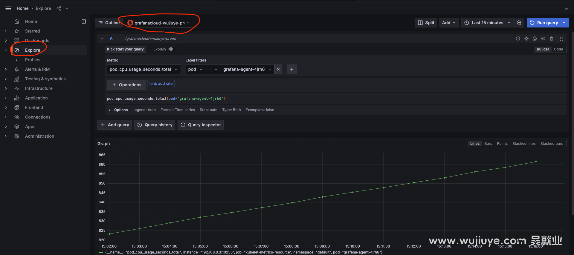This screenshot has height=255, width=574.
Task: Open the equals operator dropdown
Action: (x=213, y=69)
